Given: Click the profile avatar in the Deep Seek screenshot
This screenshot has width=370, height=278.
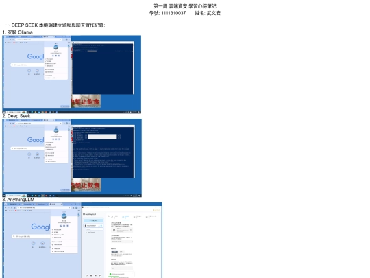Looking at the screenshot, I should [56, 130].
